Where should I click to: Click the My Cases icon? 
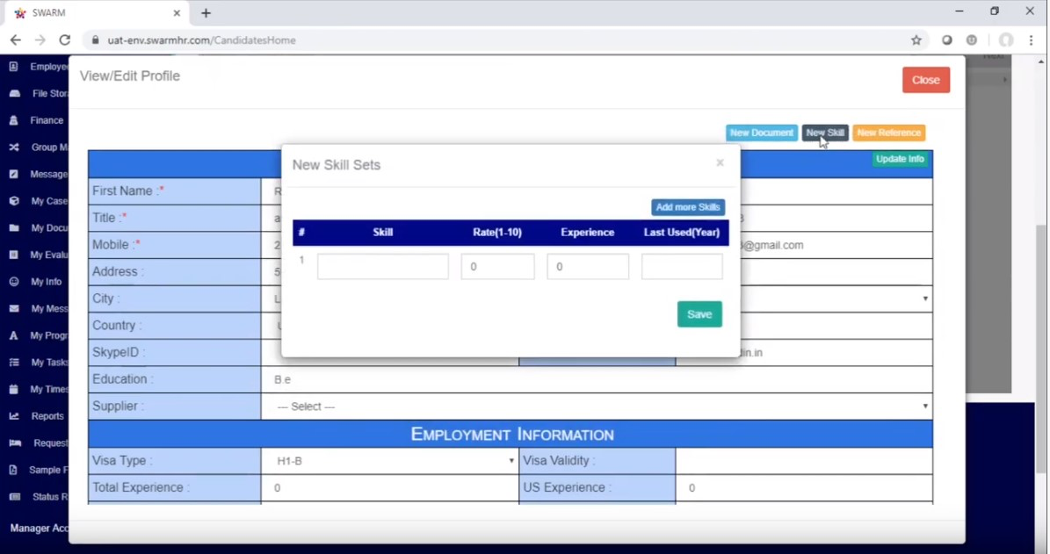(x=13, y=201)
